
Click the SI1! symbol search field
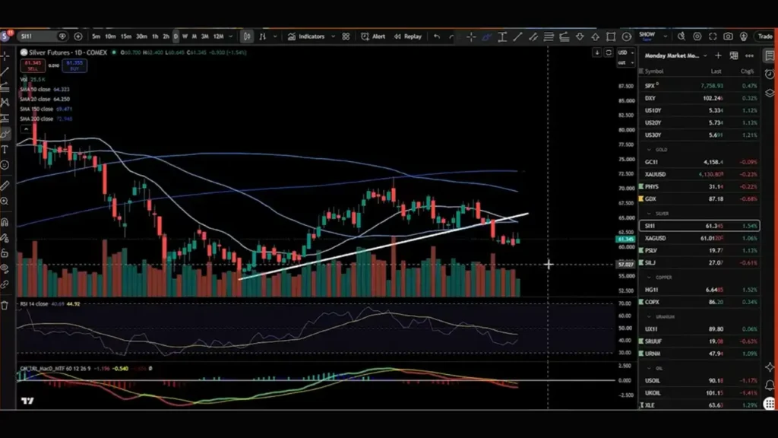click(x=38, y=36)
